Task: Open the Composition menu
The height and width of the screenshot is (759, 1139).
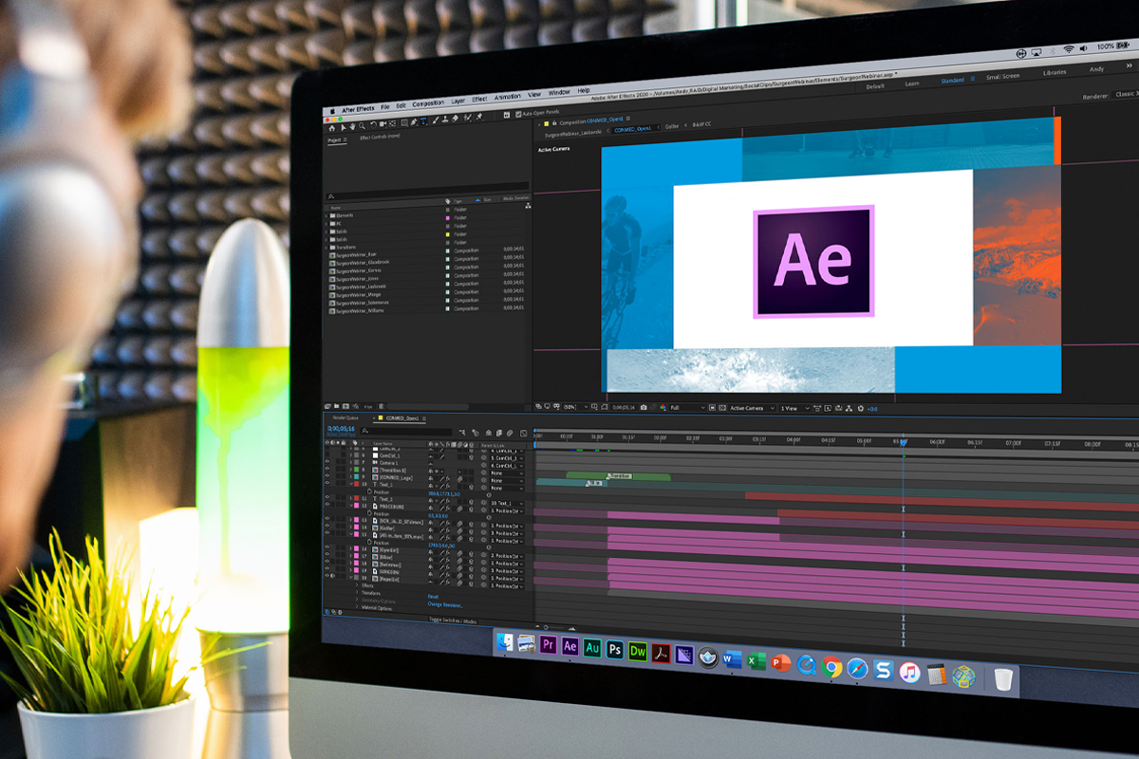Action: 427,102
